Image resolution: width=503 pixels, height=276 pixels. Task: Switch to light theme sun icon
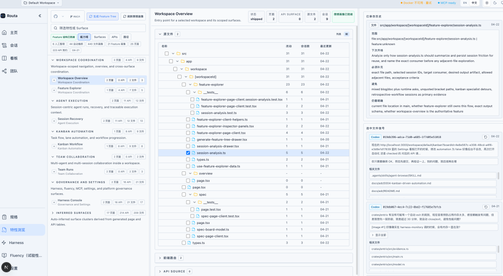coord(487,3)
